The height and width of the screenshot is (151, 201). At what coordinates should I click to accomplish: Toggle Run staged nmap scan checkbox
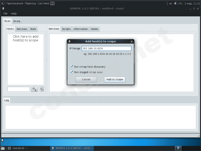click(x=71, y=72)
